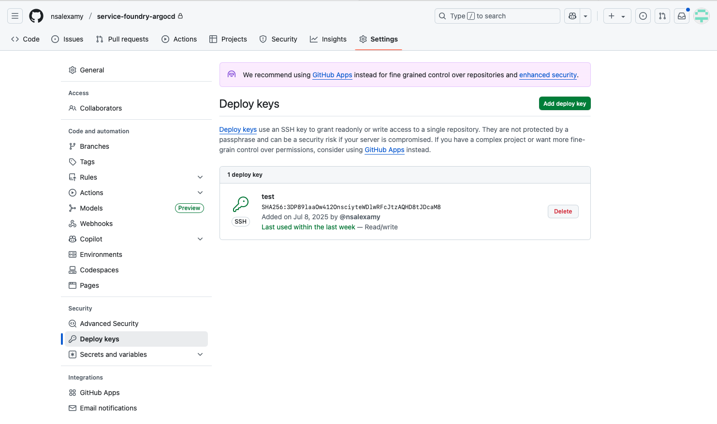Open Environments settings
Viewport: 717px width, 424px height.
pyautogui.click(x=136, y=254)
